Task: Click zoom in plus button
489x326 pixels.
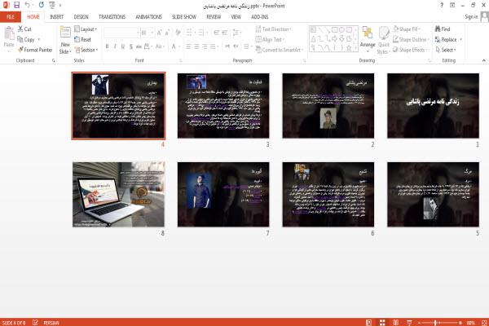Action: [x=460, y=323]
